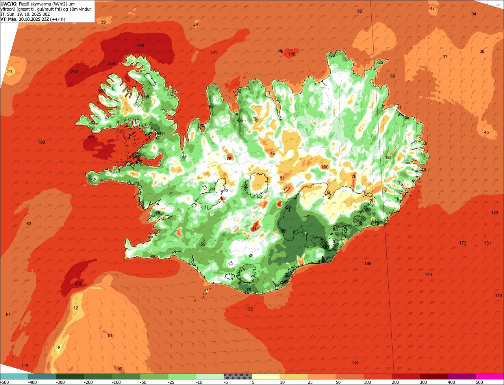Click the darkest green -300 to -200 swatch

point(70,376)
